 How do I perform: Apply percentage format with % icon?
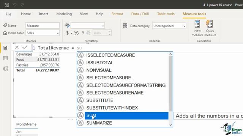pos(76,33)
